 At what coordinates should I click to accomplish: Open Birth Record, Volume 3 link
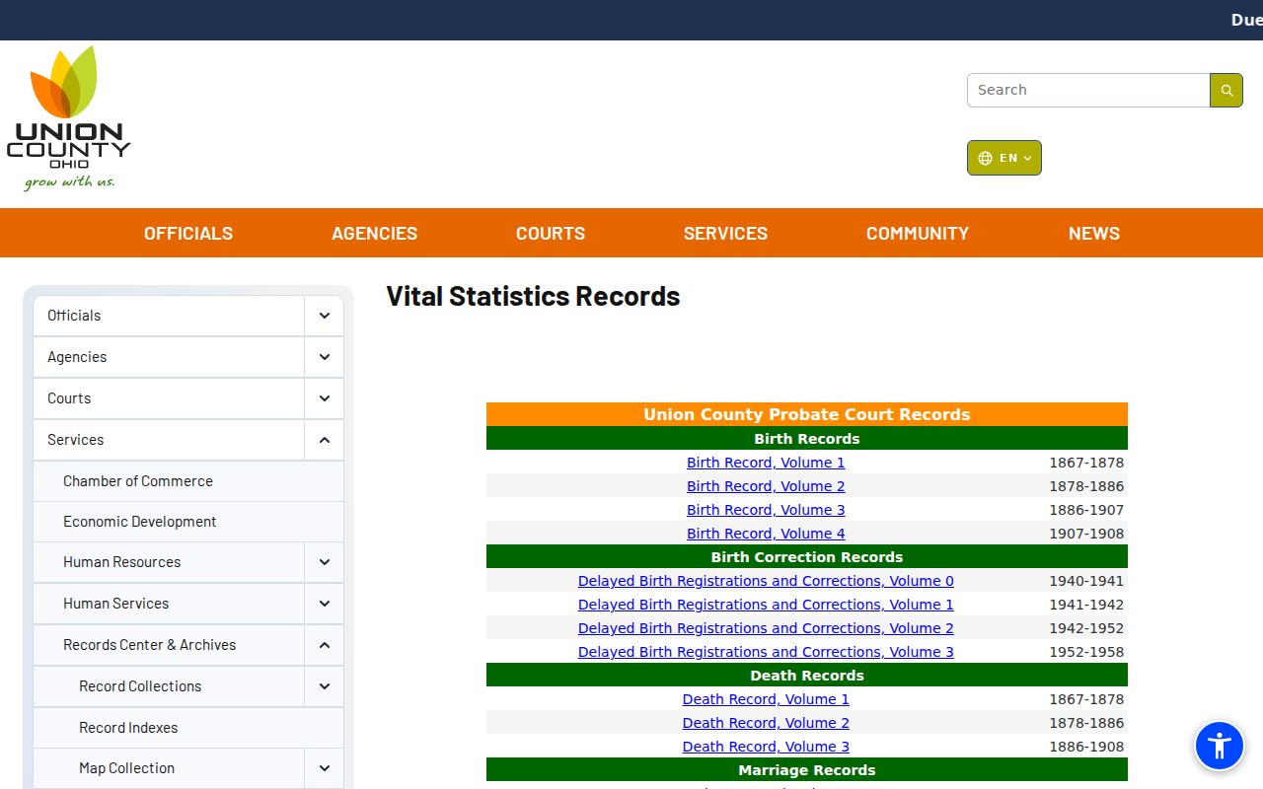[766, 510]
